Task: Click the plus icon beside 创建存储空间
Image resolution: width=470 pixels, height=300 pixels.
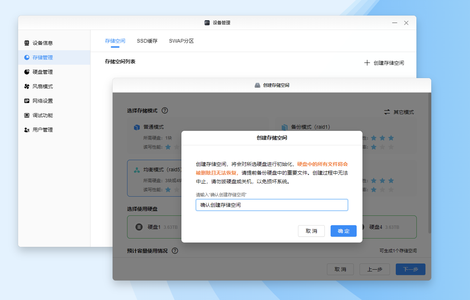Action: [367, 63]
